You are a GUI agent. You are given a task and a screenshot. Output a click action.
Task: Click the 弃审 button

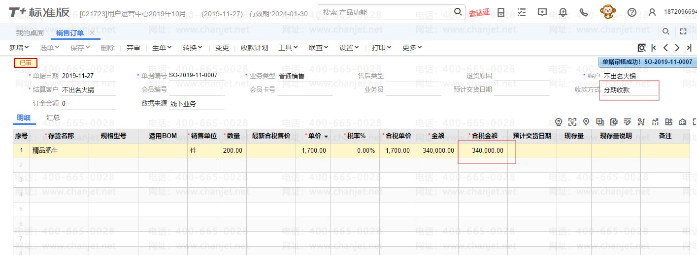133,48
